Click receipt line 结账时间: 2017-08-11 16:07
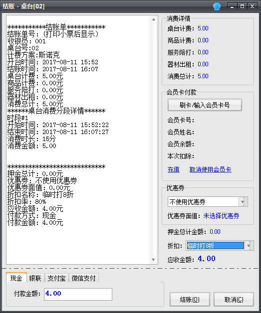261x313 pixels. click(53, 69)
